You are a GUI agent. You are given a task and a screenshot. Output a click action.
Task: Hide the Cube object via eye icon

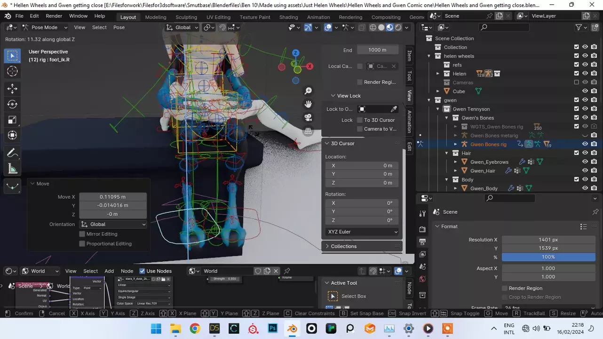(585, 91)
